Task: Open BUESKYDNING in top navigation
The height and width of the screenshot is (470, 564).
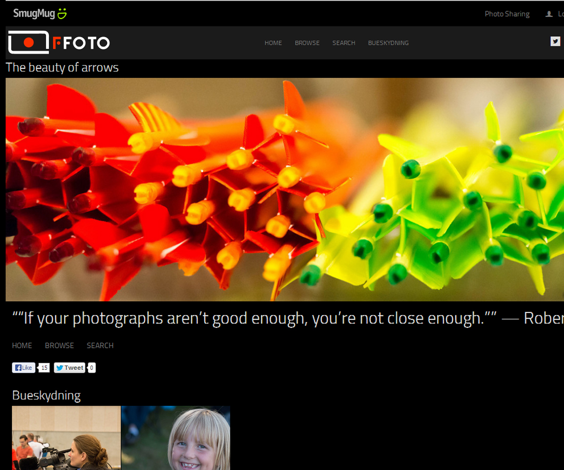Action: pos(388,43)
